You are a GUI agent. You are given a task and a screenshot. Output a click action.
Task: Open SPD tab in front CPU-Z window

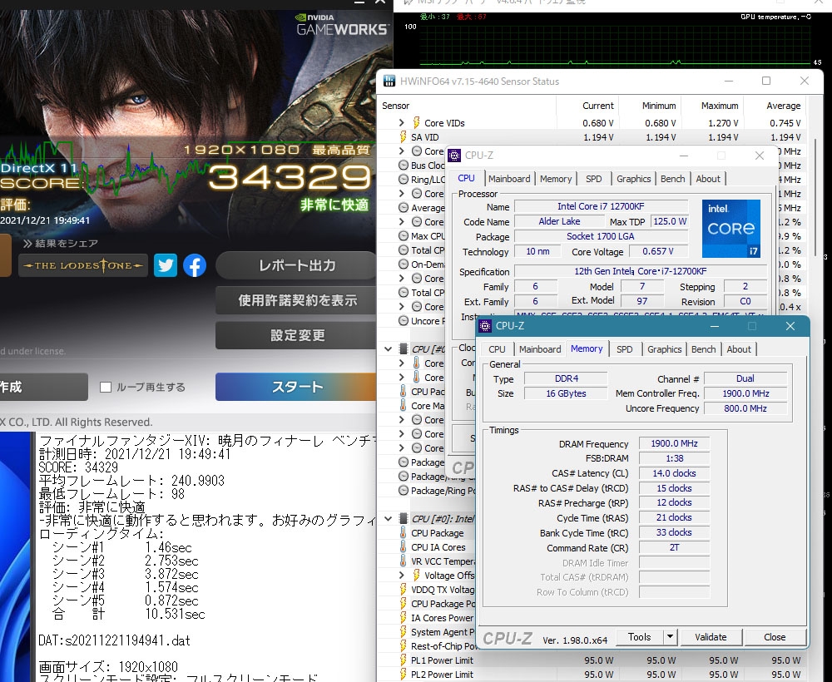625,349
